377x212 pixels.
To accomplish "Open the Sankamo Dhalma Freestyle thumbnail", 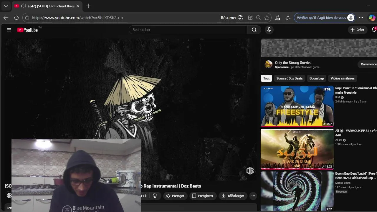I will pos(297,106).
